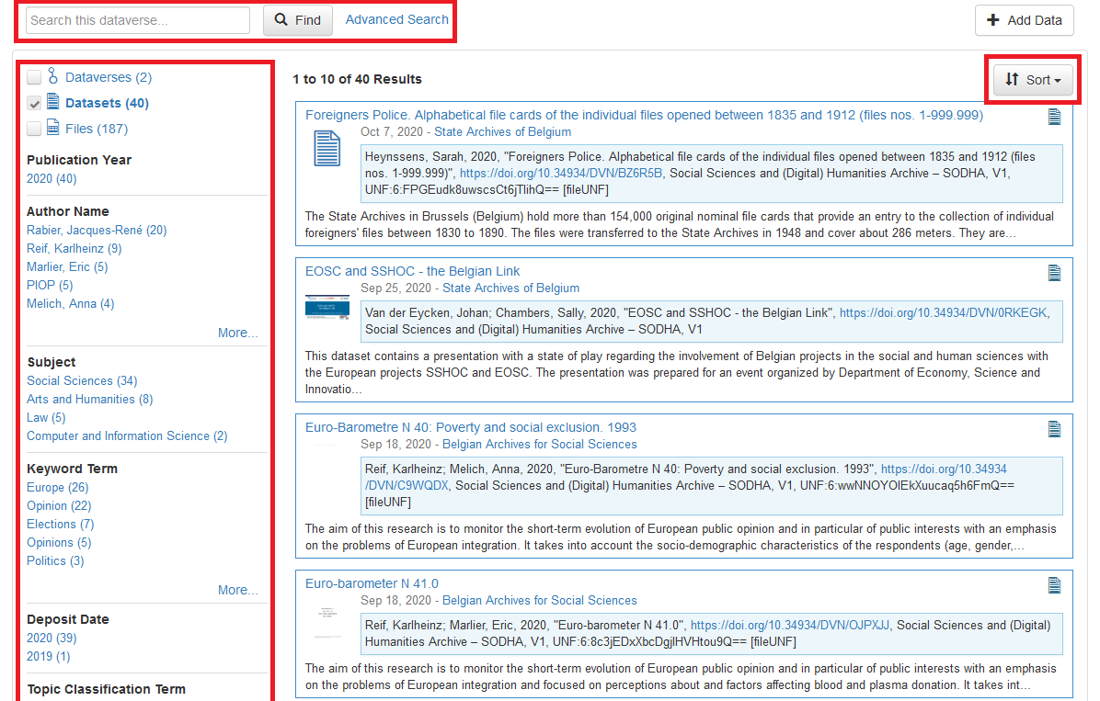Filter by Publication Year 2020 (40)
Image resolution: width=1100 pixels, height=701 pixels.
tap(52, 179)
